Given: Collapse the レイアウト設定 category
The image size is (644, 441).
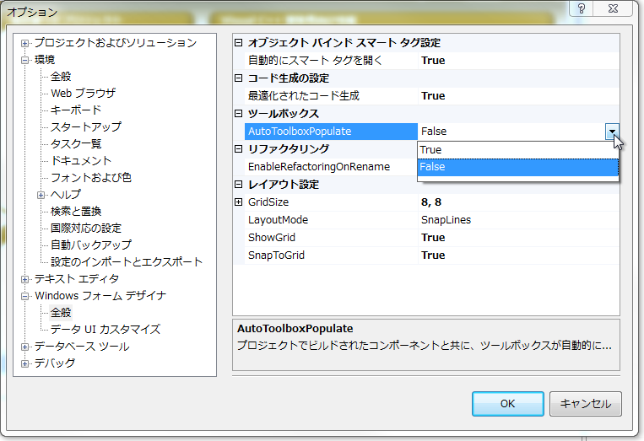Looking at the screenshot, I should coord(238,185).
